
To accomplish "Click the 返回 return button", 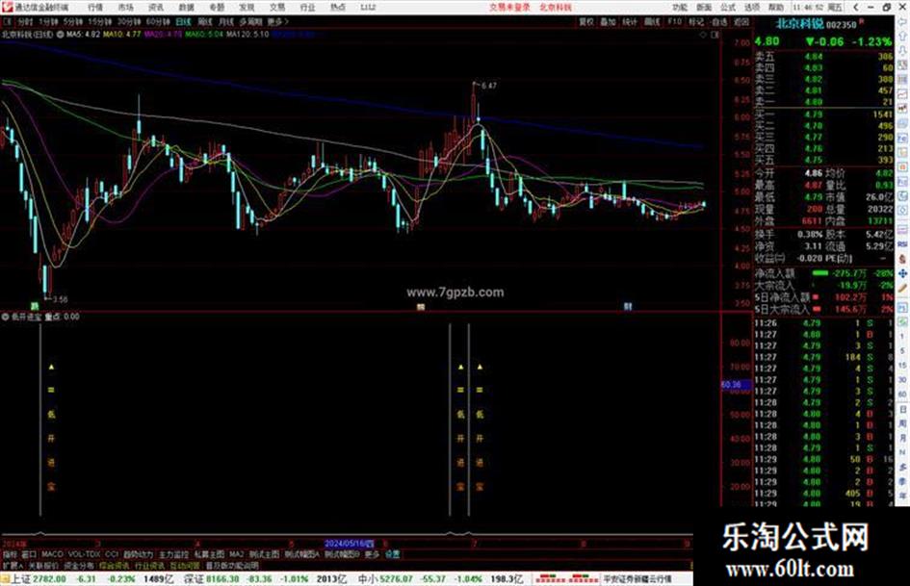I will tap(741, 22).
